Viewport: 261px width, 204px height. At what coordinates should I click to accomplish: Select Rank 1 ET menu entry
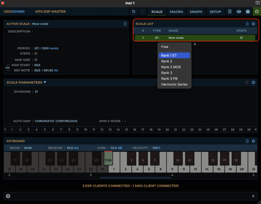click(174, 55)
